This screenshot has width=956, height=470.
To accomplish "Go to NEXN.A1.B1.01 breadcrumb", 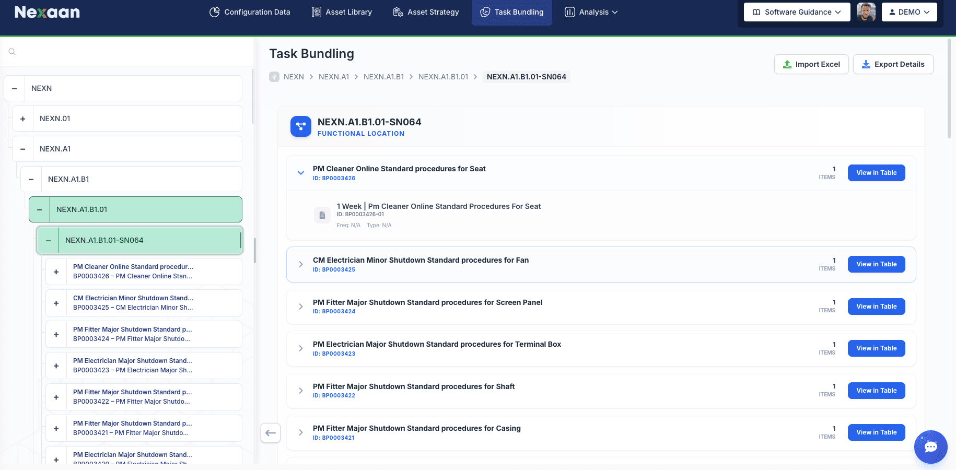I will point(444,77).
